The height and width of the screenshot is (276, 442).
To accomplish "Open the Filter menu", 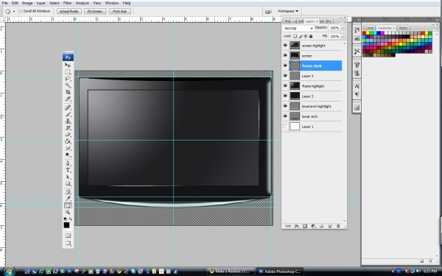I will (x=67, y=3).
